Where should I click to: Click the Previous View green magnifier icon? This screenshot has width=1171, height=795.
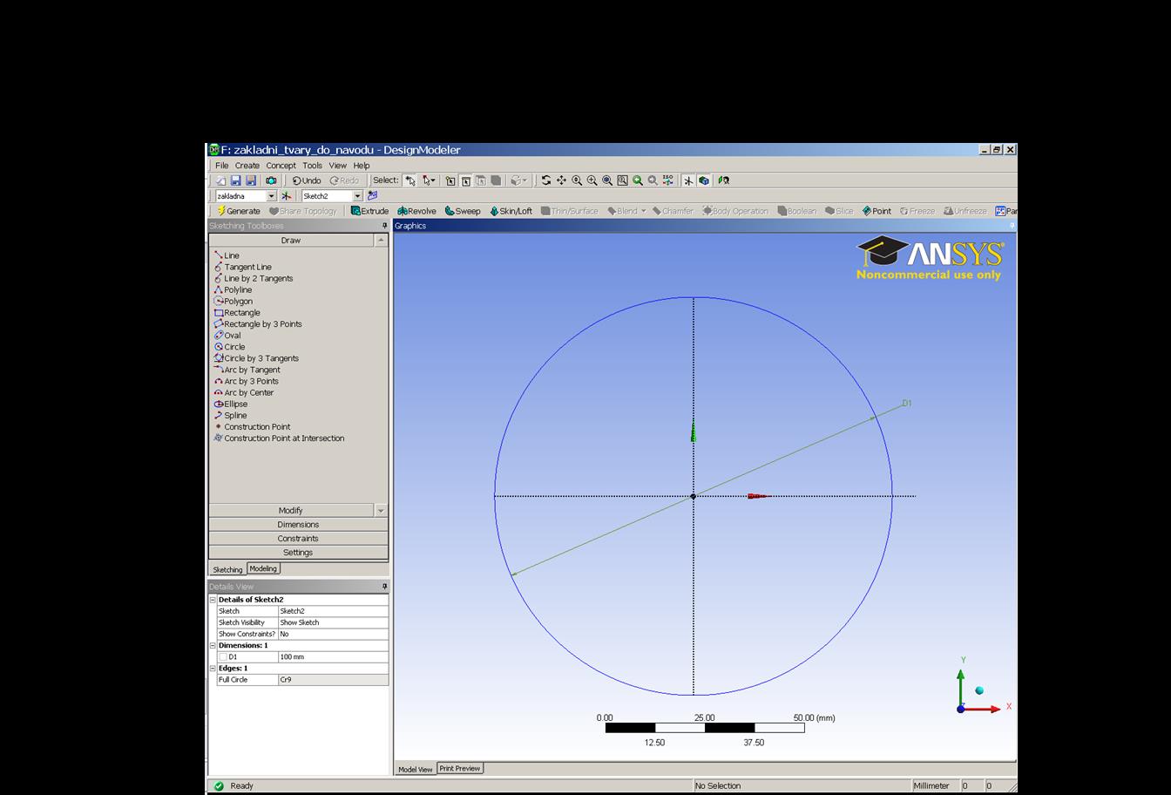coord(638,180)
